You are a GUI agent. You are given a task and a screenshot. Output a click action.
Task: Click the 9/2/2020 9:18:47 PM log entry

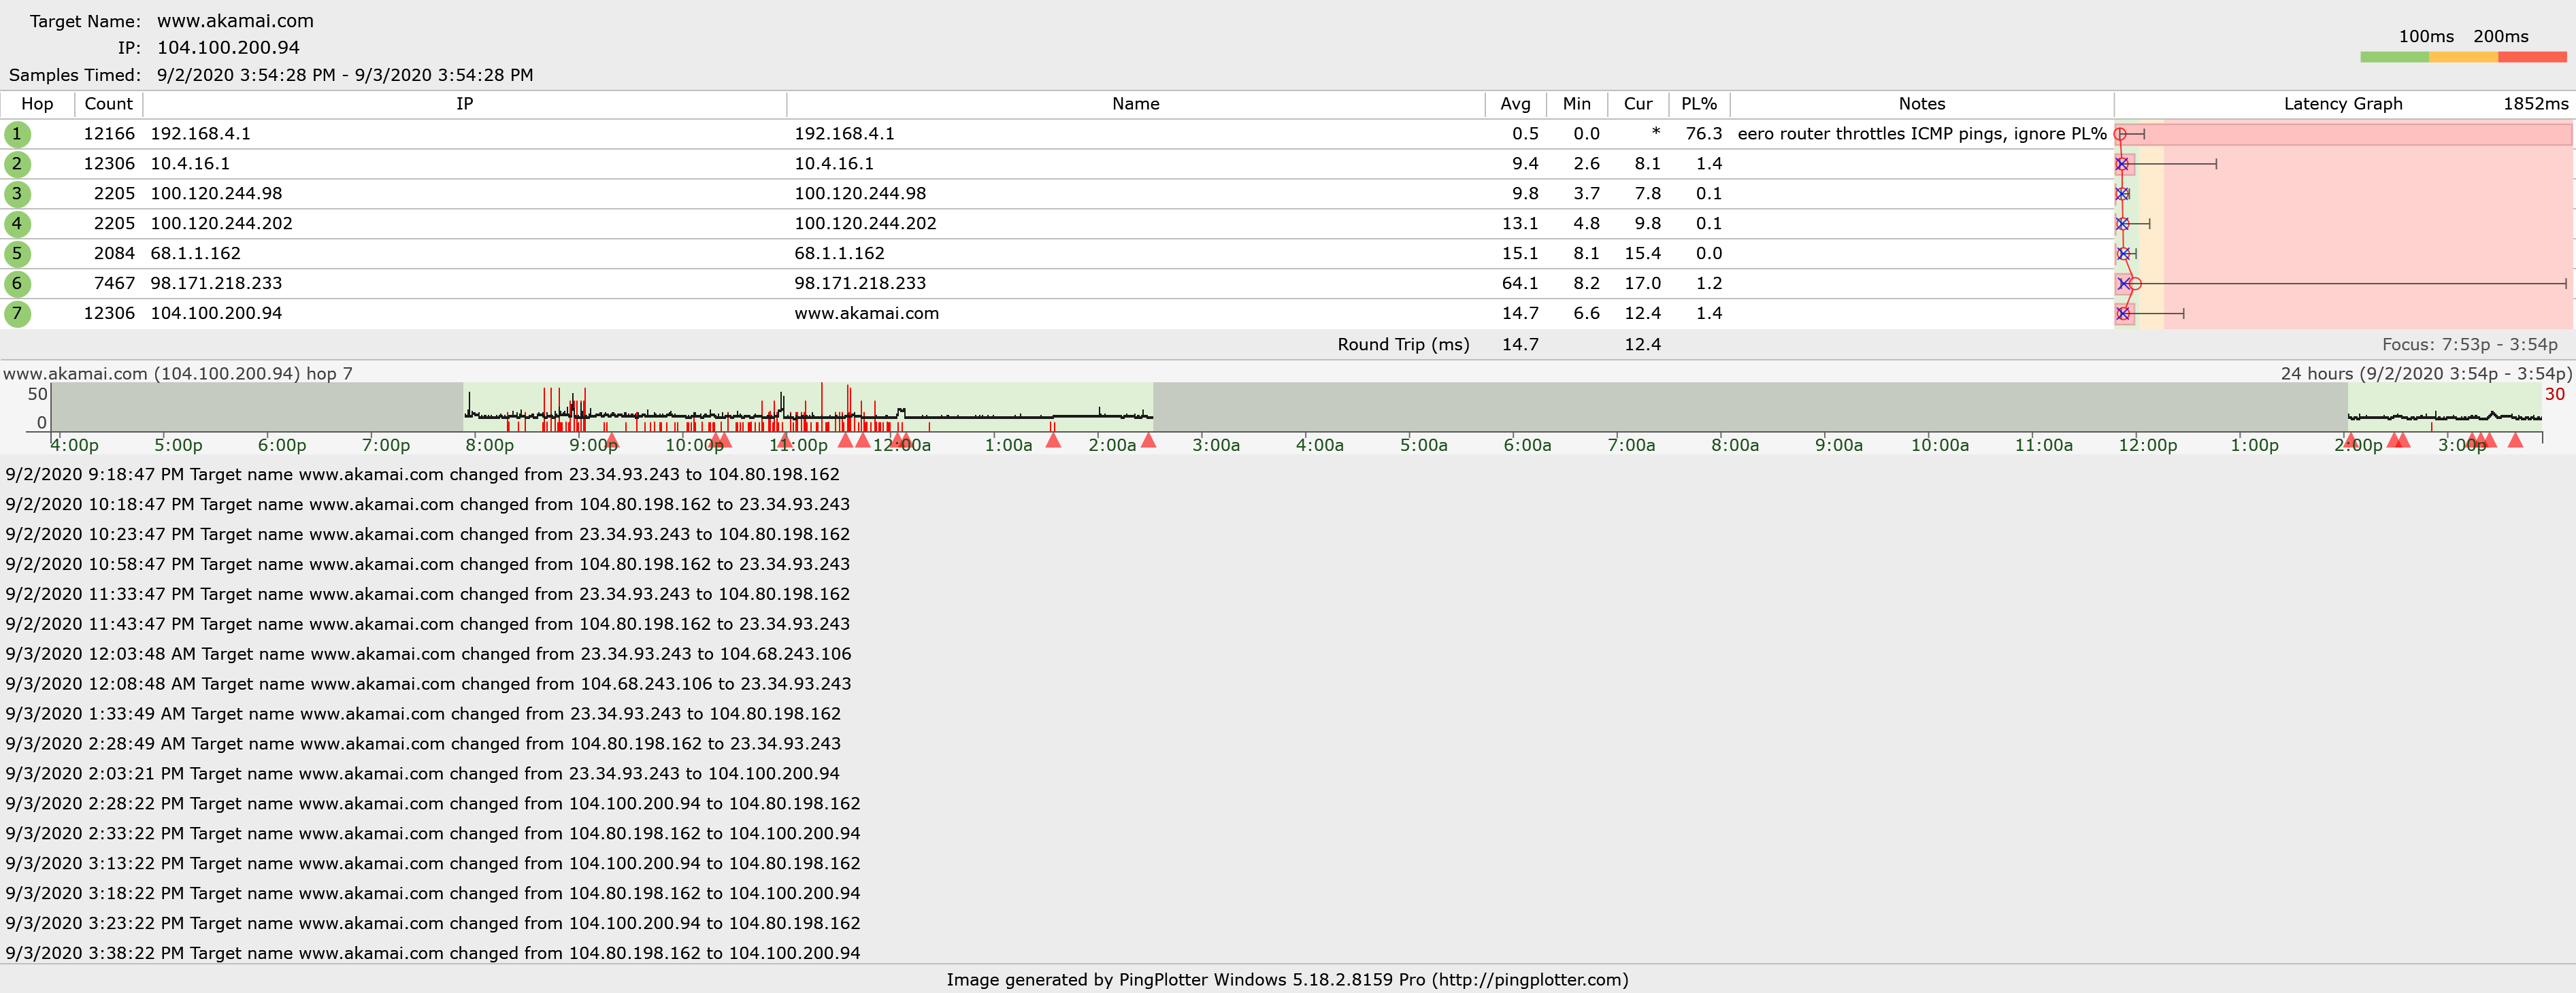pyautogui.click(x=422, y=475)
